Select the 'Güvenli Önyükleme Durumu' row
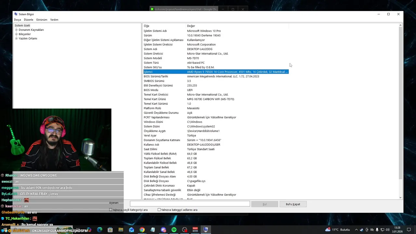This screenshot has width=416, height=234. pos(216,113)
